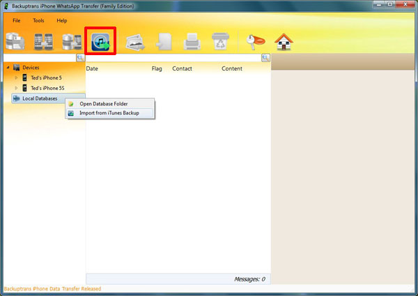Choose Import from iTunes Backup in the context menu
This screenshot has width=418, height=296.
pyautogui.click(x=110, y=113)
